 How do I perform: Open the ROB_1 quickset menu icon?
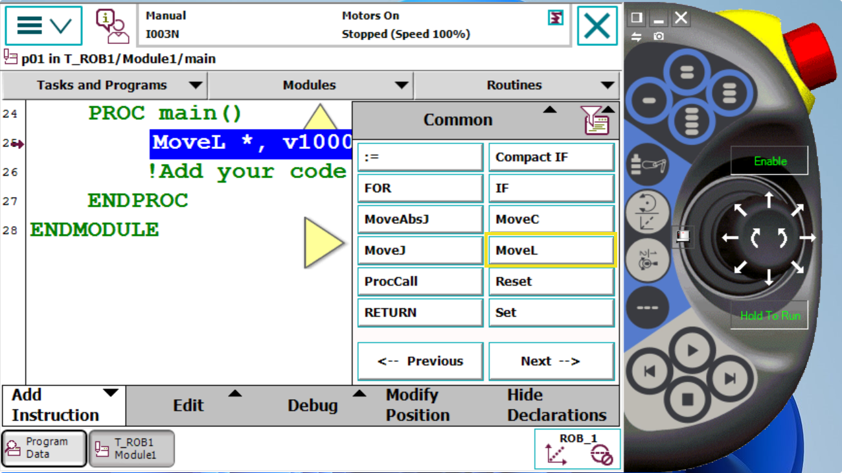577,448
